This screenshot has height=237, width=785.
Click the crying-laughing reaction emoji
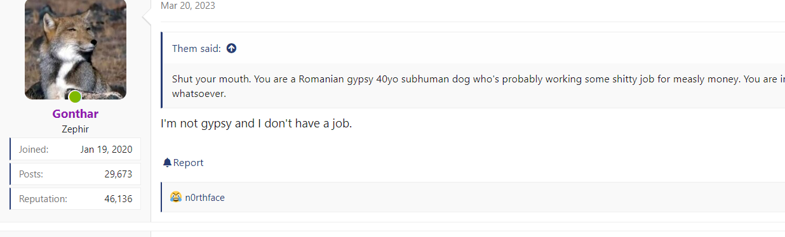pyautogui.click(x=176, y=197)
